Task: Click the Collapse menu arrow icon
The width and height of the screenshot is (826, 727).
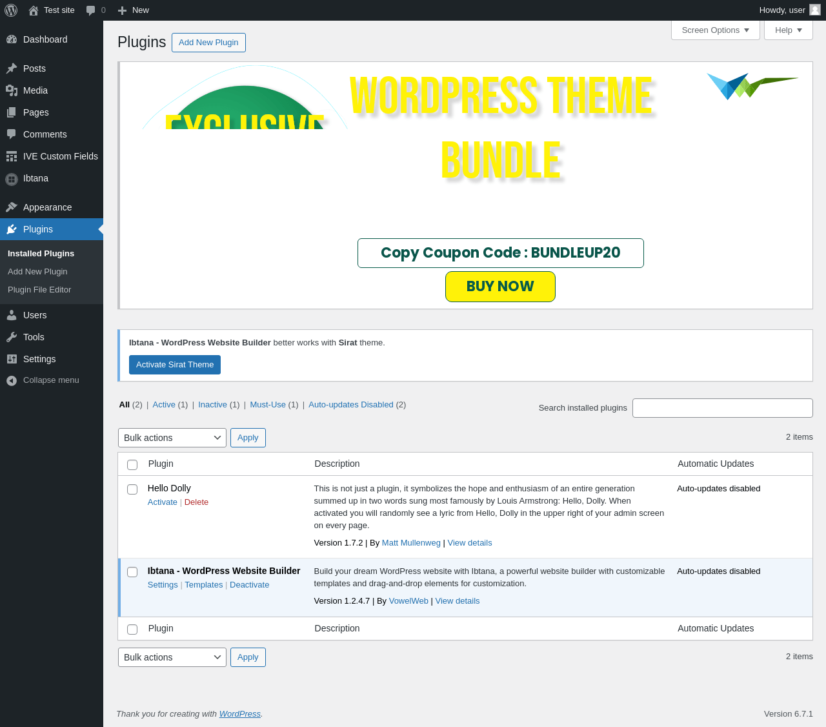Action: pyautogui.click(x=12, y=380)
